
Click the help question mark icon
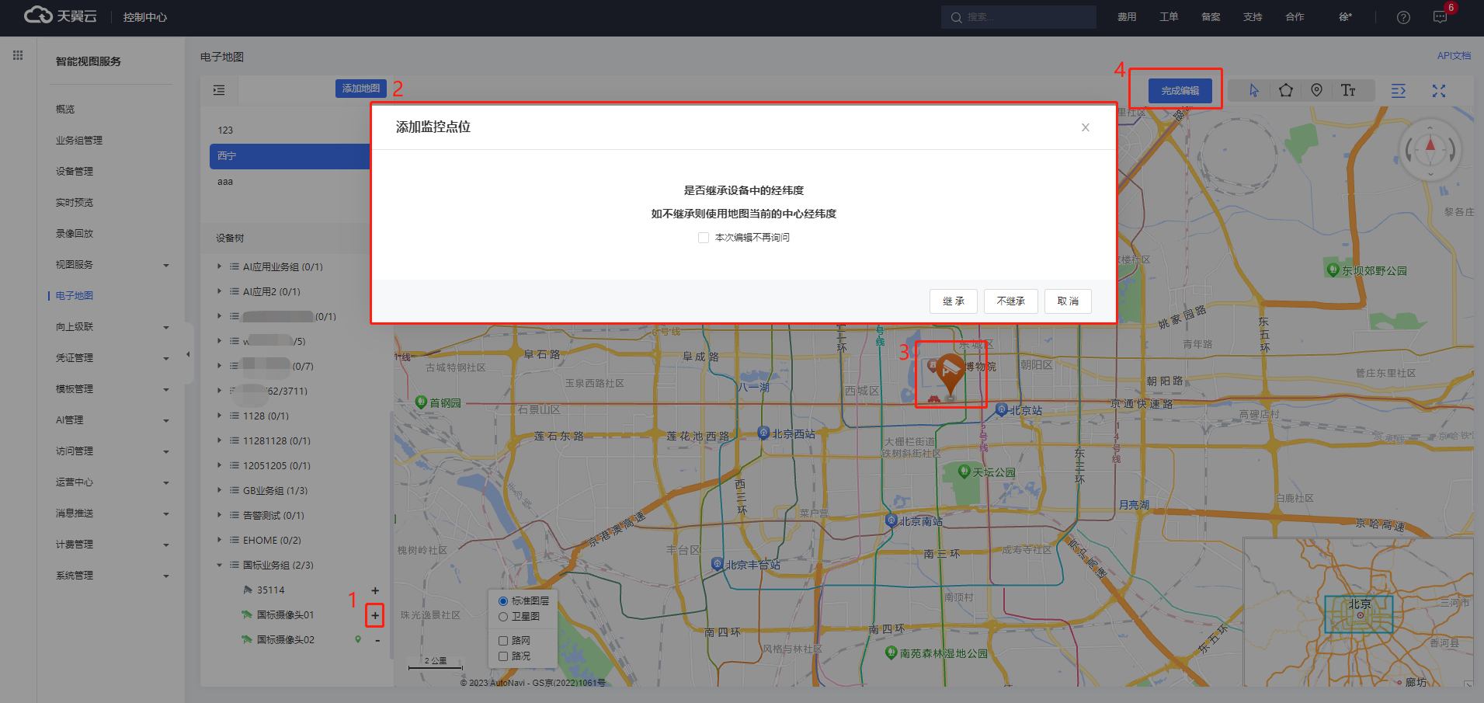(1403, 17)
